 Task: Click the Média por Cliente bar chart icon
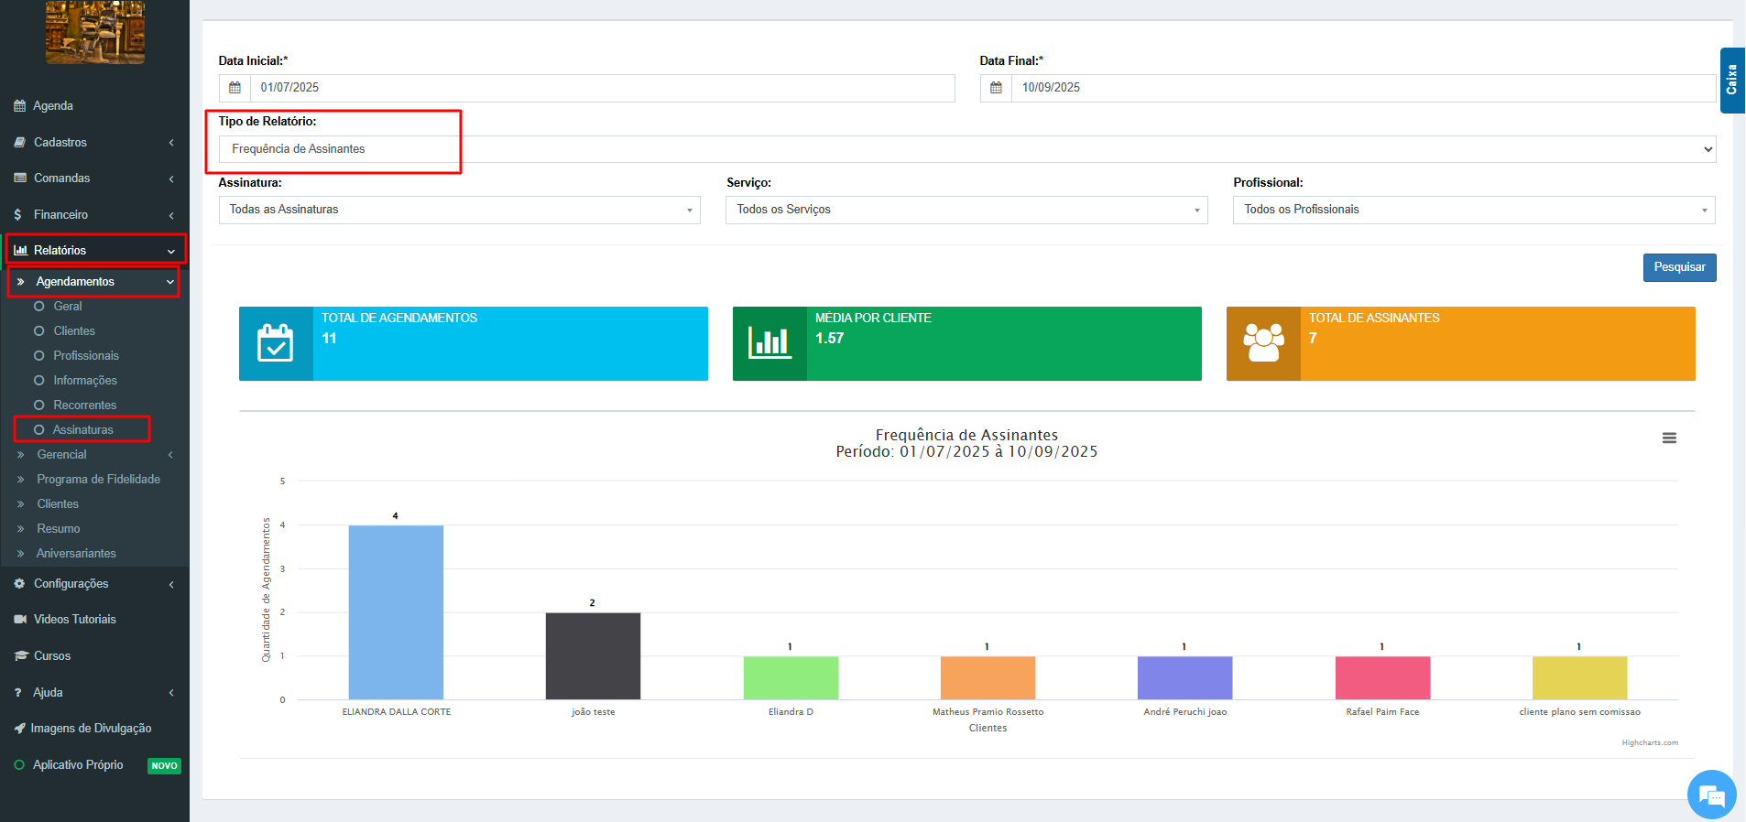(x=769, y=343)
